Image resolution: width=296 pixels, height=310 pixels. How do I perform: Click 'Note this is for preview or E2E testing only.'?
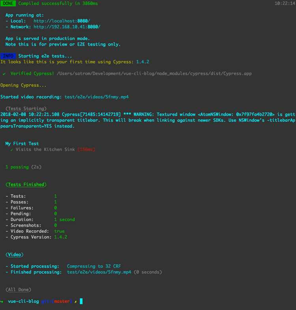click(63, 44)
